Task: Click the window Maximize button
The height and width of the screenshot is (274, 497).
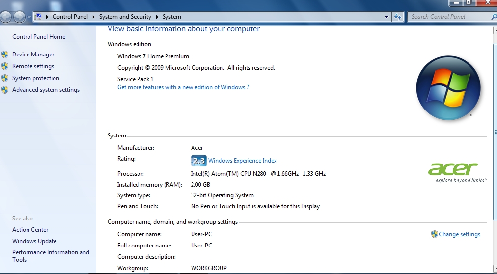Action: (469, 3)
